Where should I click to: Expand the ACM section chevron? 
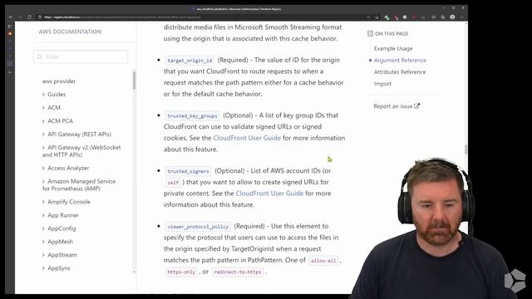43,108
